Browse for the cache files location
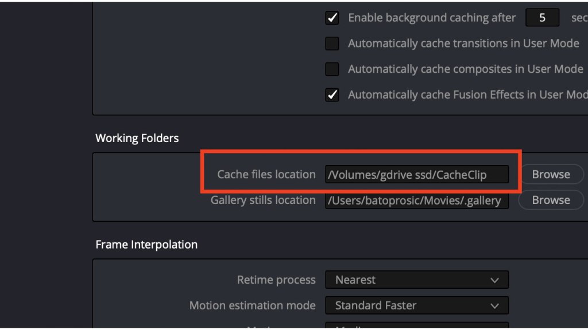 tap(550, 175)
